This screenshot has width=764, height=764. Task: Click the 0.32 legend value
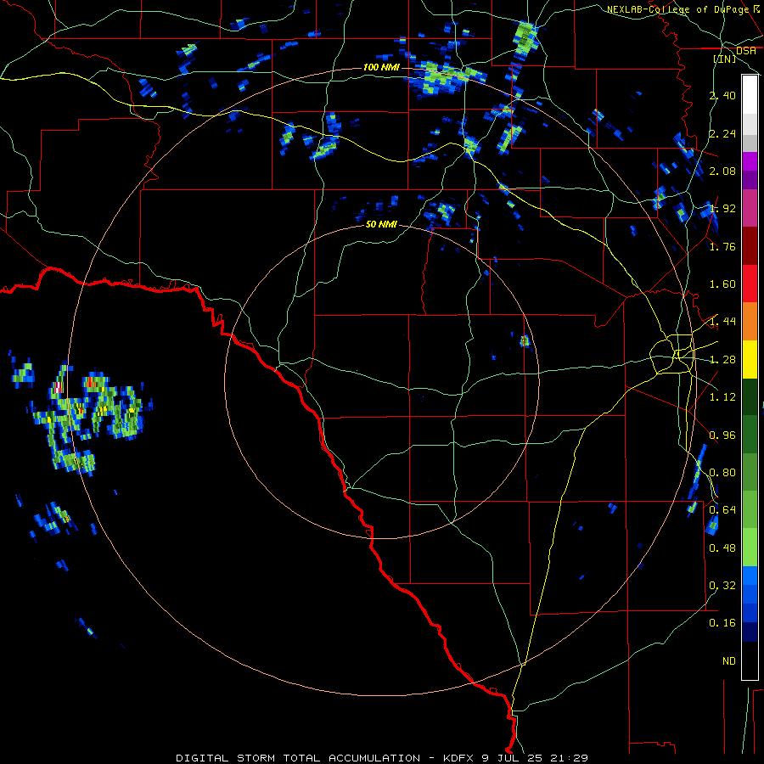[722, 585]
